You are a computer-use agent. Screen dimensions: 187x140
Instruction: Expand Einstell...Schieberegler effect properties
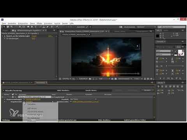[2, 36]
